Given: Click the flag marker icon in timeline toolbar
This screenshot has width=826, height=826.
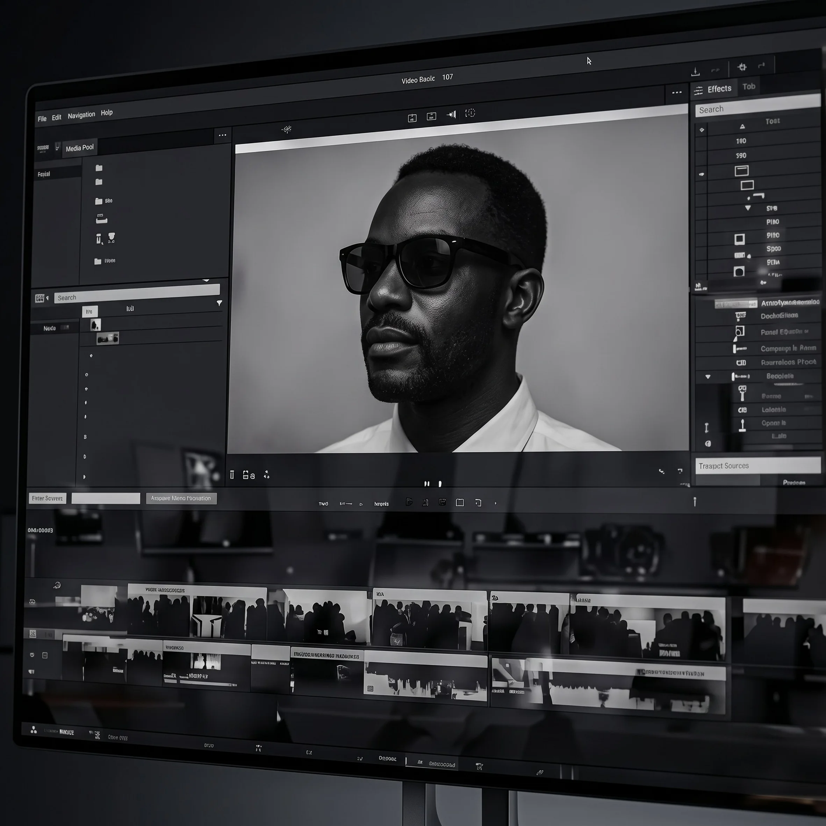Looking at the screenshot, I should pos(409,502).
